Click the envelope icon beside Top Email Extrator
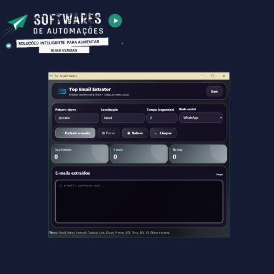274x274 pixels. pyautogui.click(x=62, y=91)
